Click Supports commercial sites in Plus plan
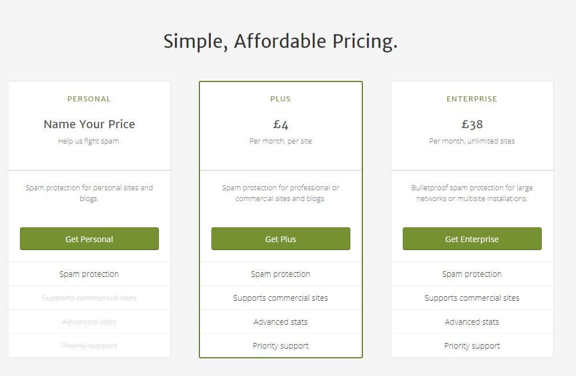The width and height of the screenshot is (576, 376). click(281, 298)
